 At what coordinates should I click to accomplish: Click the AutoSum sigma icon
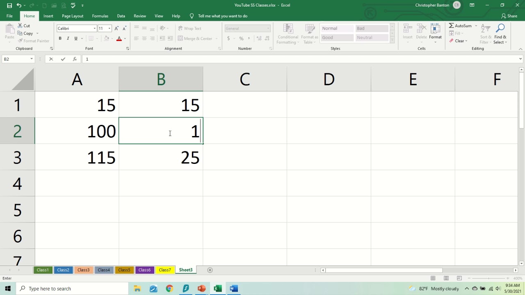point(451,26)
